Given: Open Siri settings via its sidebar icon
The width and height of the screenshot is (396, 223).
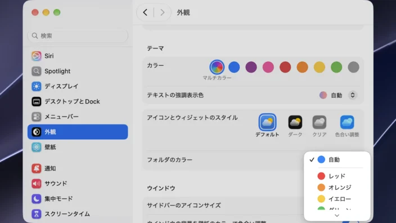Looking at the screenshot, I should [37, 56].
